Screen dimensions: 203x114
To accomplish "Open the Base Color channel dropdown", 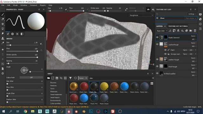I will (162, 31).
